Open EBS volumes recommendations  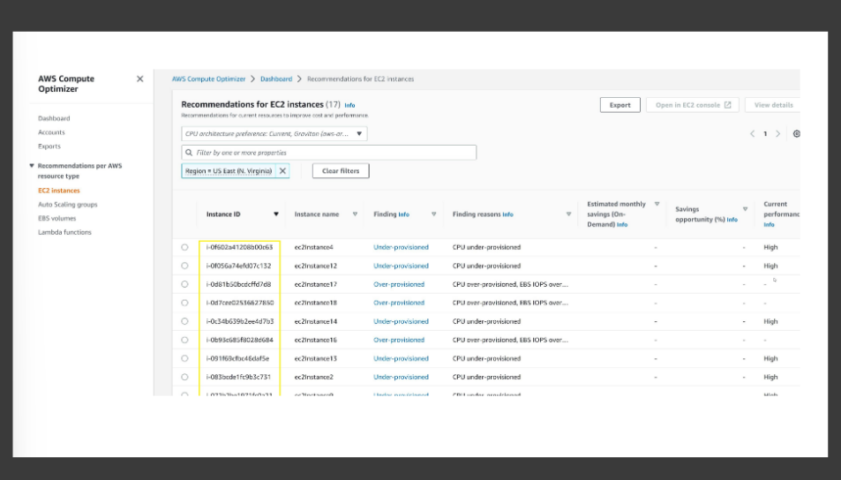pyautogui.click(x=56, y=218)
